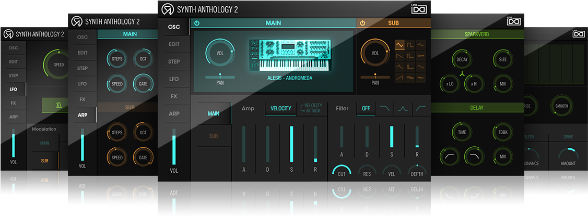This screenshot has width=588, height=217.
Task: Click the Alesis Andromeda keyboard image
Action: pos(290,55)
